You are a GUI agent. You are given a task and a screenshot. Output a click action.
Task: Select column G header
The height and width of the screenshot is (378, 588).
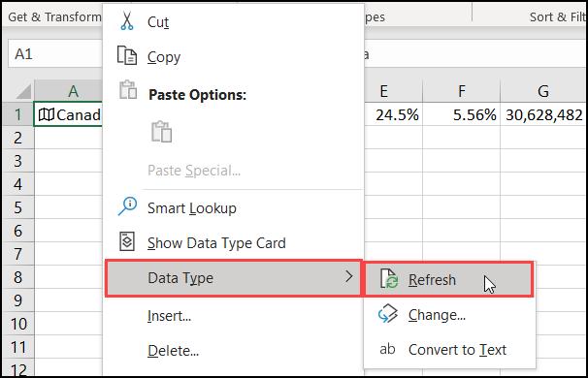(543, 91)
